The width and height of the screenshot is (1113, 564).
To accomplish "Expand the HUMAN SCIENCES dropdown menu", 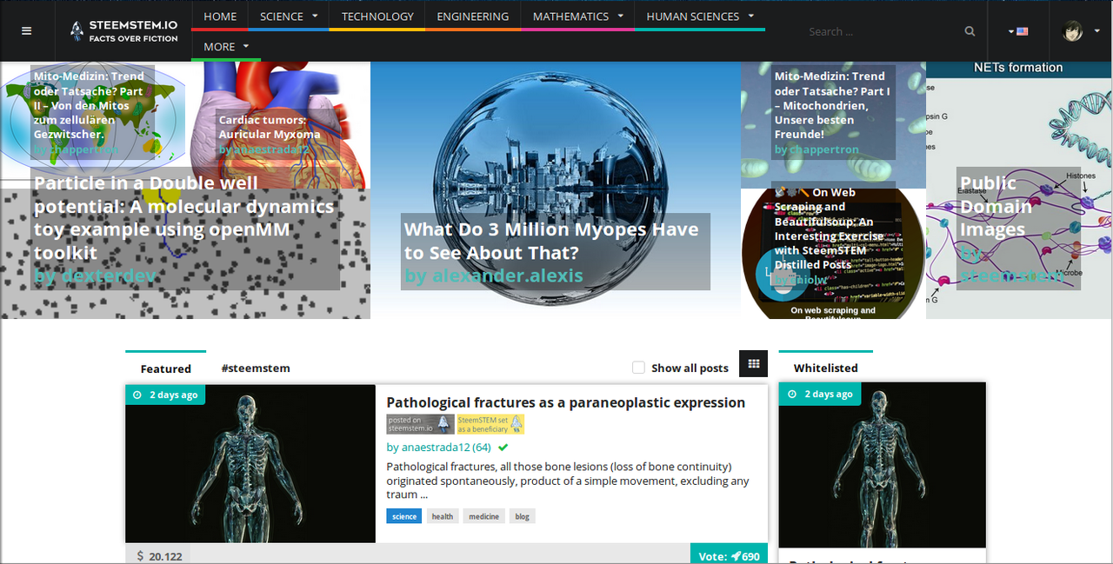I will tap(699, 17).
